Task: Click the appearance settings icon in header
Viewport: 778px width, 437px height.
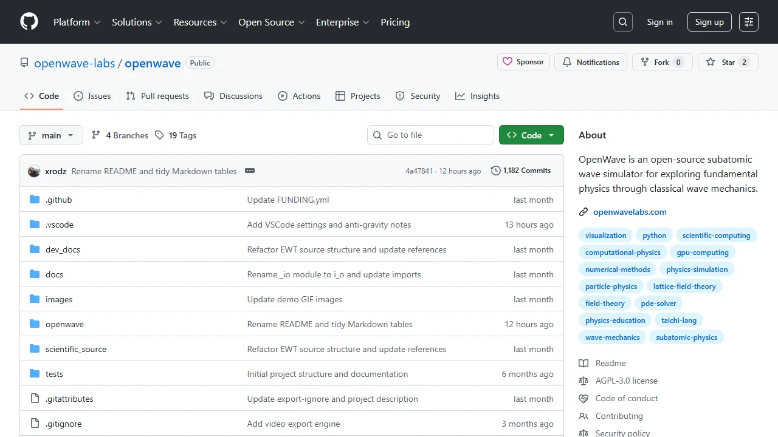Action: click(749, 22)
